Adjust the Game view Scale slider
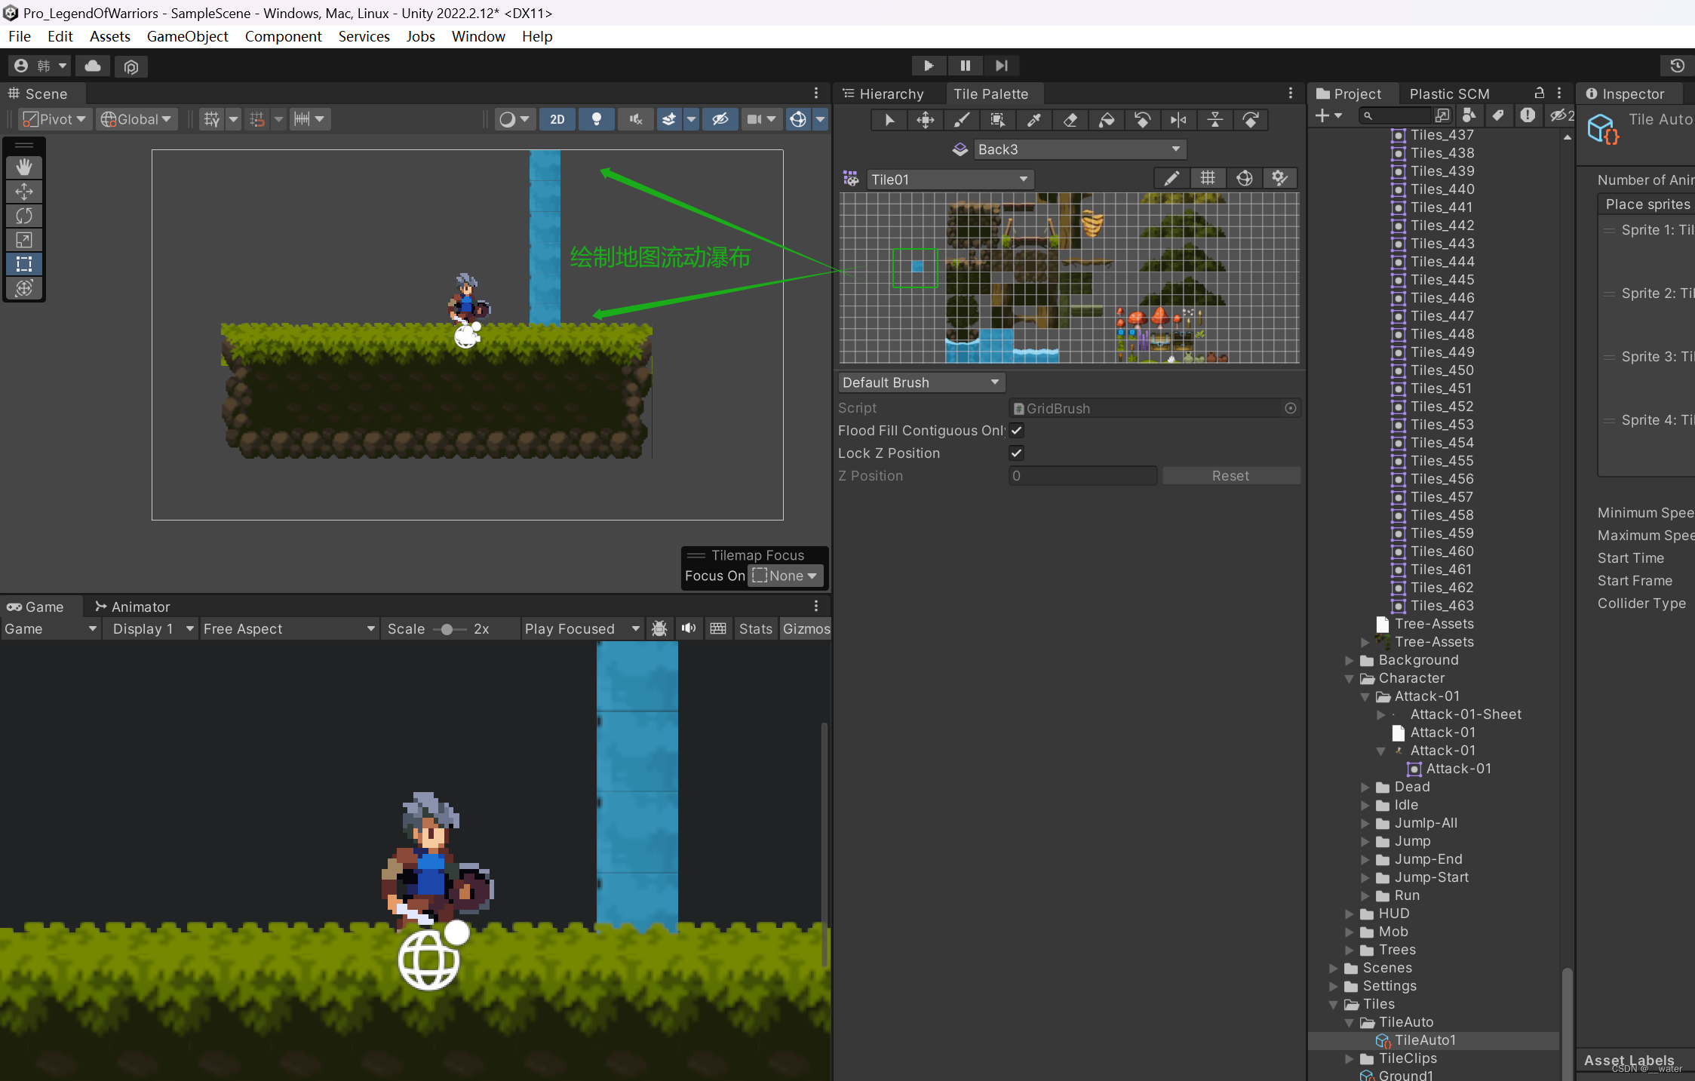Screen dimensions: 1695x1081 click(x=447, y=629)
